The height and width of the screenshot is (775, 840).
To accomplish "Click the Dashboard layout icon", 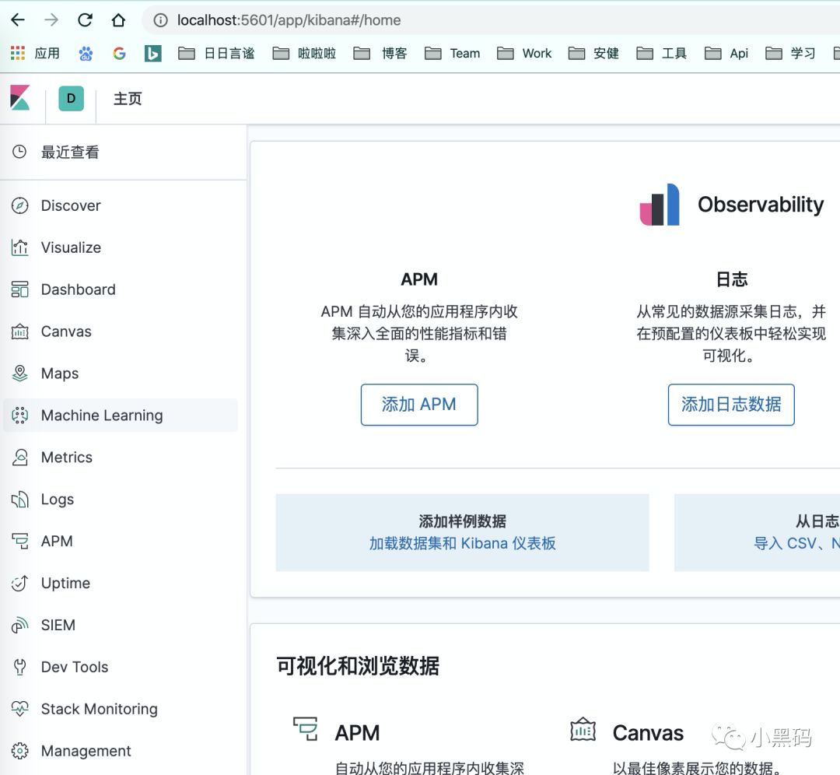I will (x=19, y=289).
